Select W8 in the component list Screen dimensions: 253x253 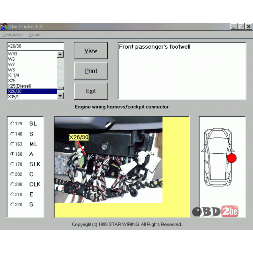(32, 70)
